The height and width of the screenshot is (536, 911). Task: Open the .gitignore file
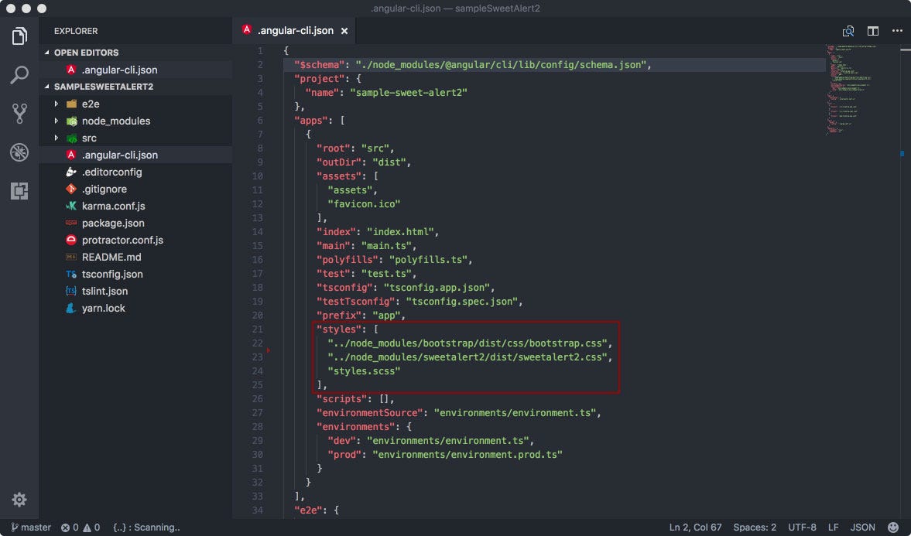(135, 189)
